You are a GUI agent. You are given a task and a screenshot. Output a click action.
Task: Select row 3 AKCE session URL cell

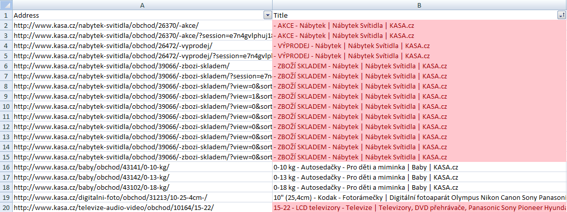(143, 35)
